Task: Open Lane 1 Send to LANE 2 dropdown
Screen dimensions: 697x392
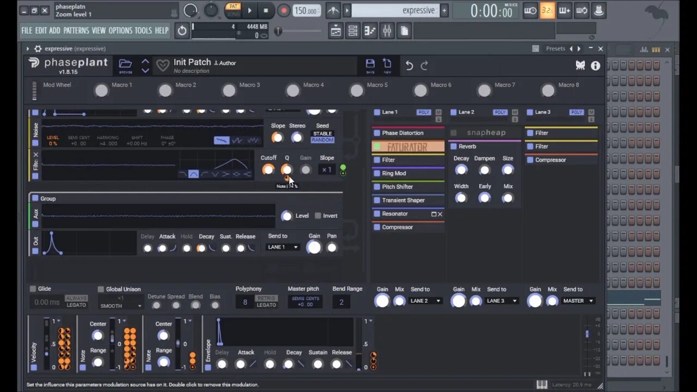Action: coord(425,301)
